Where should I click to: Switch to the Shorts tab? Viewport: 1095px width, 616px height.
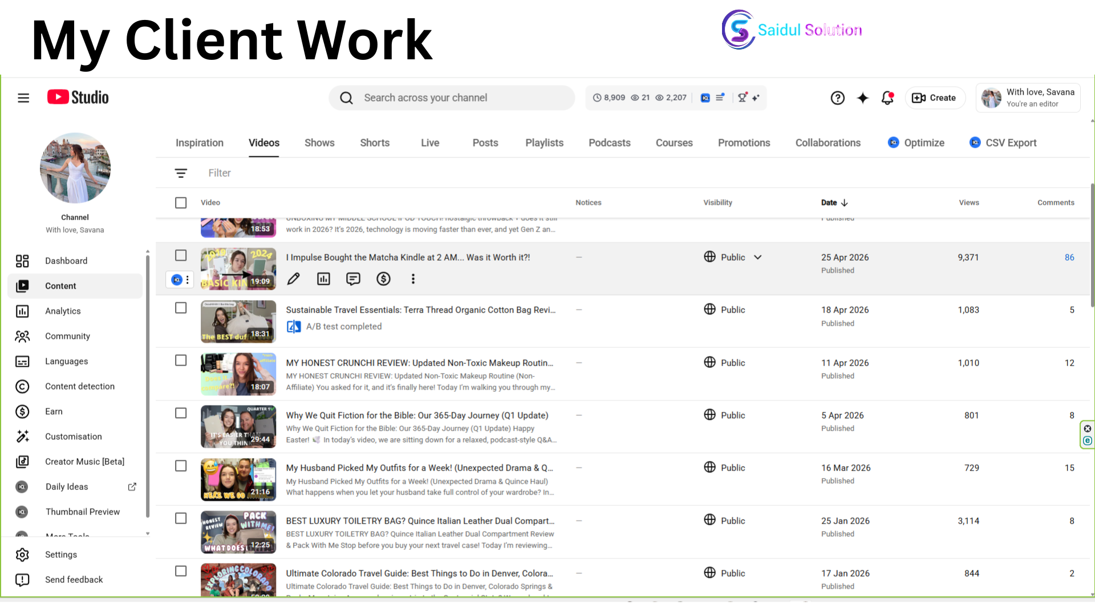click(x=375, y=143)
